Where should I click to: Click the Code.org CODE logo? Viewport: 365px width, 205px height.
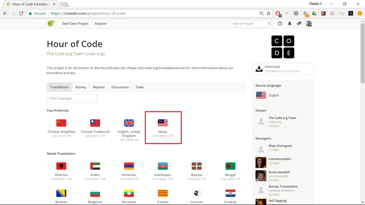[x=283, y=47]
